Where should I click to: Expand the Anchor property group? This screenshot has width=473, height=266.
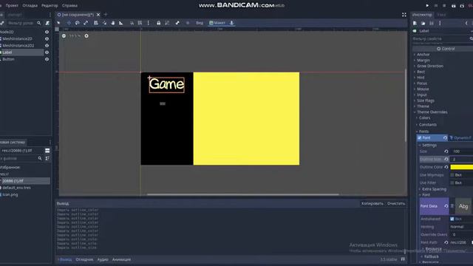423,55
